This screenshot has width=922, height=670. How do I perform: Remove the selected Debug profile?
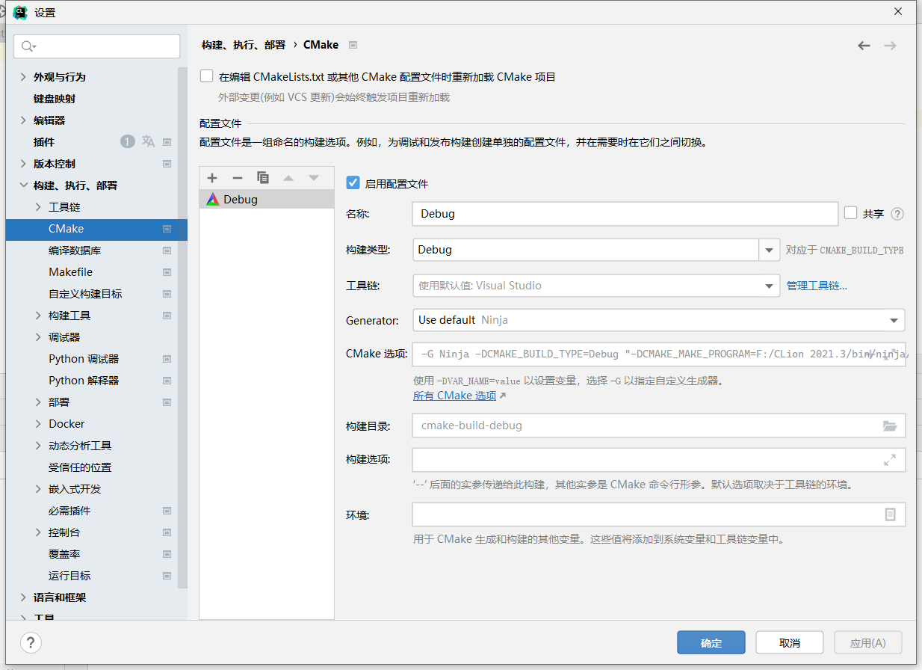[x=238, y=177]
